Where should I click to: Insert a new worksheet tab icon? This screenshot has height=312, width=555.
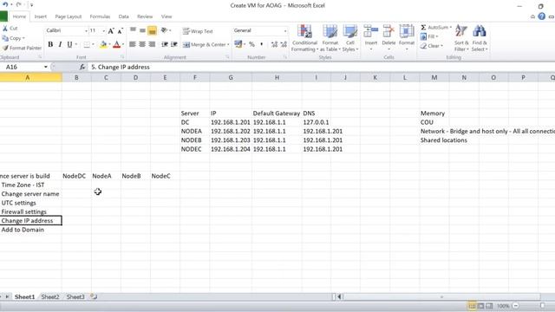(94, 296)
